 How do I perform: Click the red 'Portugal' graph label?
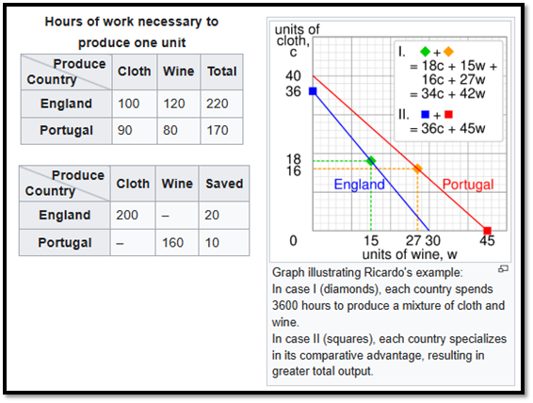[468, 185]
